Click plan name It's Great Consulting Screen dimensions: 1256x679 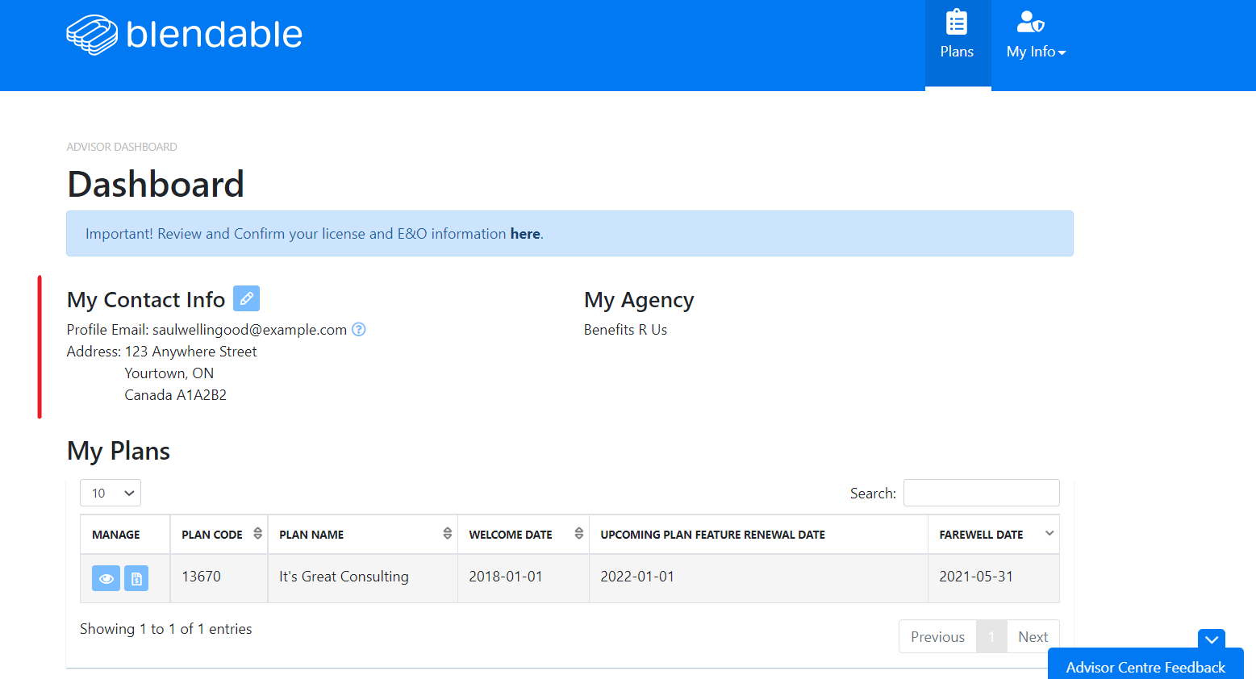pyautogui.click(x=344, y=577)
